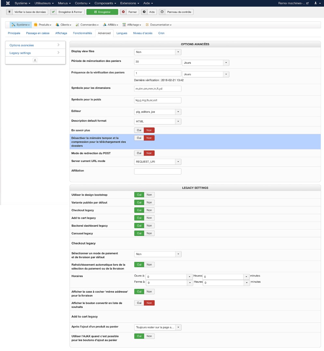324x351 pixels.
Task: Click the Joomla logo icon
Action: [x=8, y=3]
